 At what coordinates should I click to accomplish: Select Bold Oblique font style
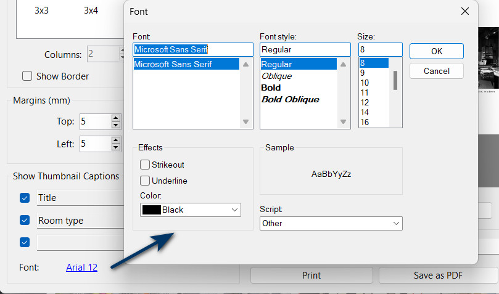click(x=290, y=99)
